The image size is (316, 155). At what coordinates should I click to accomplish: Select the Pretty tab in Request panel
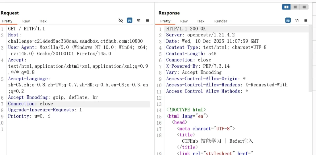coord(7,21)
